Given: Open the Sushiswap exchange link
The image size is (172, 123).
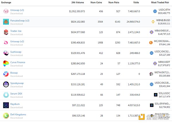Looking at the screenshot, I should pos(16,52).
